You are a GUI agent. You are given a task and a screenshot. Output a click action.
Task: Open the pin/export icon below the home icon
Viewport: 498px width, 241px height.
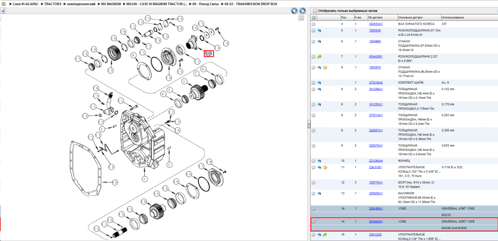(x=3, y=10)
